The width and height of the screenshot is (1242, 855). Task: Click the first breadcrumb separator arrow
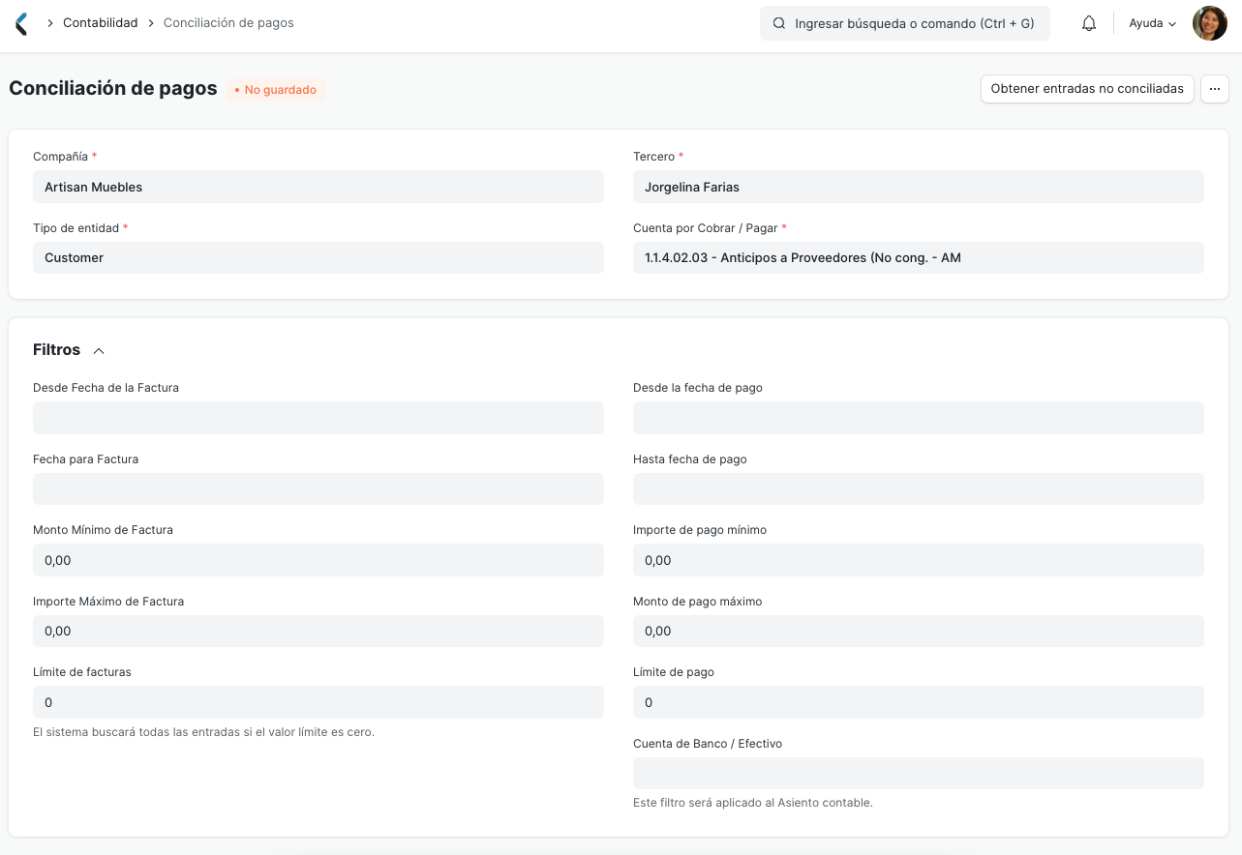[x=50, y=23]
